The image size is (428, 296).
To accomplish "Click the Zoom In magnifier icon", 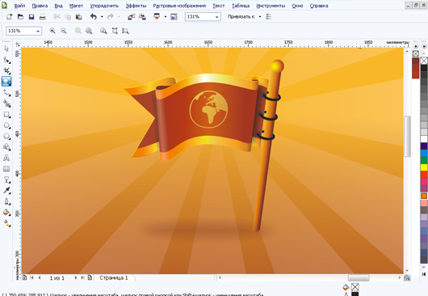I will tap(52, 31).
